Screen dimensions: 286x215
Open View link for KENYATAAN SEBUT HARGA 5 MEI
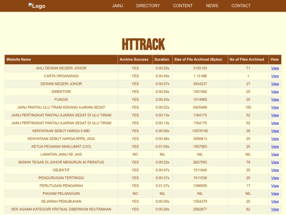[275, 131]
